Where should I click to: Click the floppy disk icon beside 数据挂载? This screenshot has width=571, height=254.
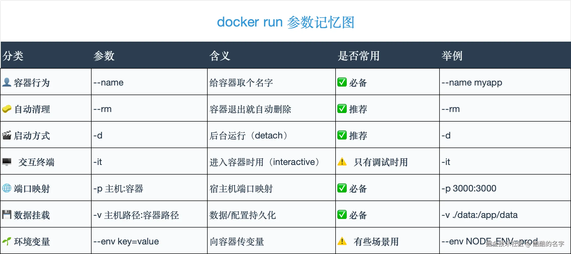coord(7,215)
